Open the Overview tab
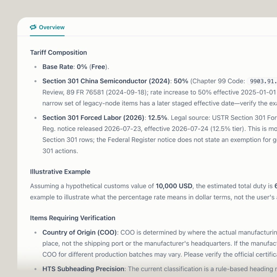The width and height of the screenshot is (277, 277). (x=47, y=27)
